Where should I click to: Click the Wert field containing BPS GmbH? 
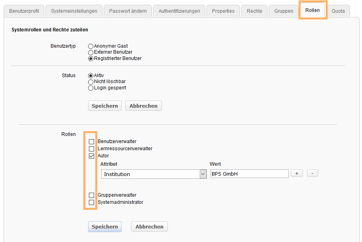249,174
